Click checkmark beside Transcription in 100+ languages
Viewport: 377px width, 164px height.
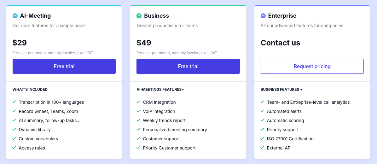[x=14, y=102]
